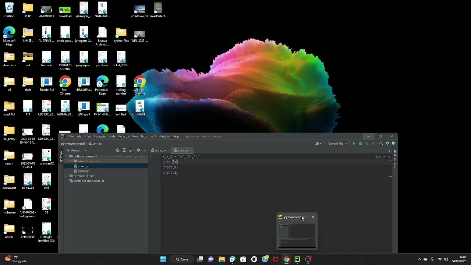Viewport: 471px width, 265px height.
Task: Expand External Libraries node
Action: 66,176
